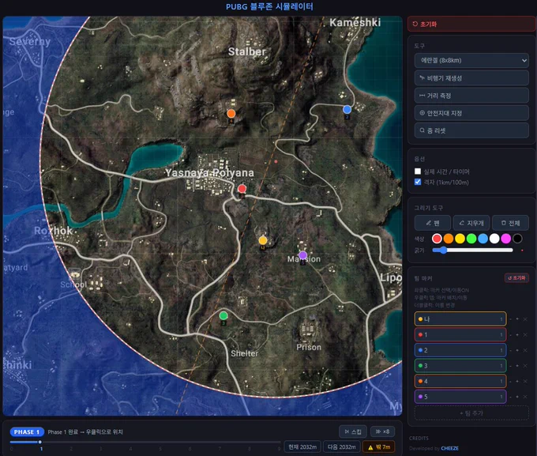Click the Shelter label on map
The image size is (537, 456).
pyautogui.click(x=245, y=353)
